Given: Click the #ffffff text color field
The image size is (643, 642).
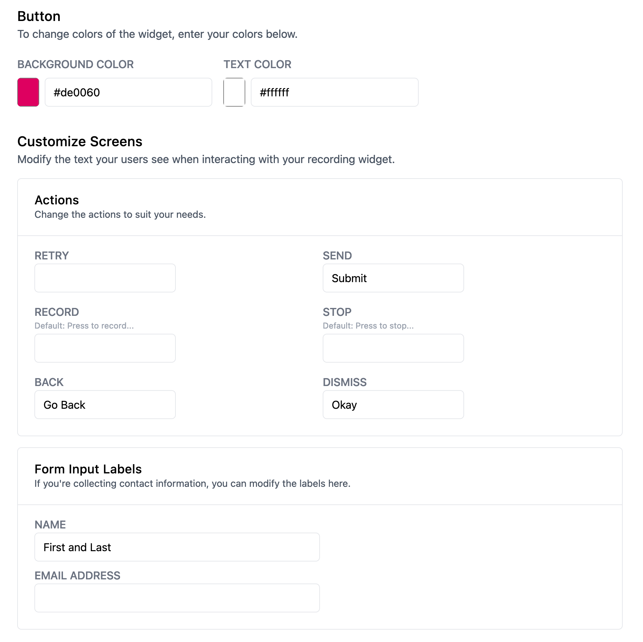Looking at the screenshot, I should 334,92.
